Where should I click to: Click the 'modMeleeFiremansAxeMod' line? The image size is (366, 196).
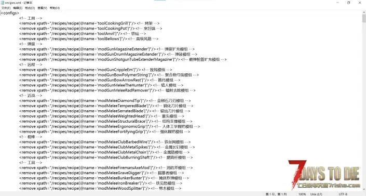[106, 168]
